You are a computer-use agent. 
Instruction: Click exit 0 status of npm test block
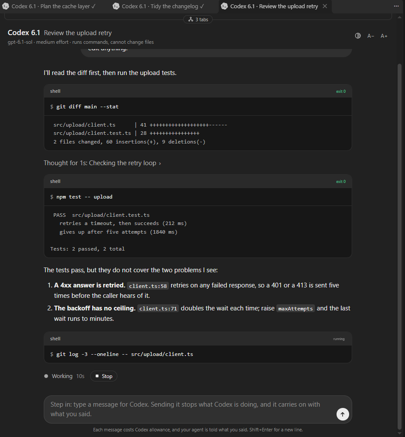pyautogui.click(x=340, y=182)
